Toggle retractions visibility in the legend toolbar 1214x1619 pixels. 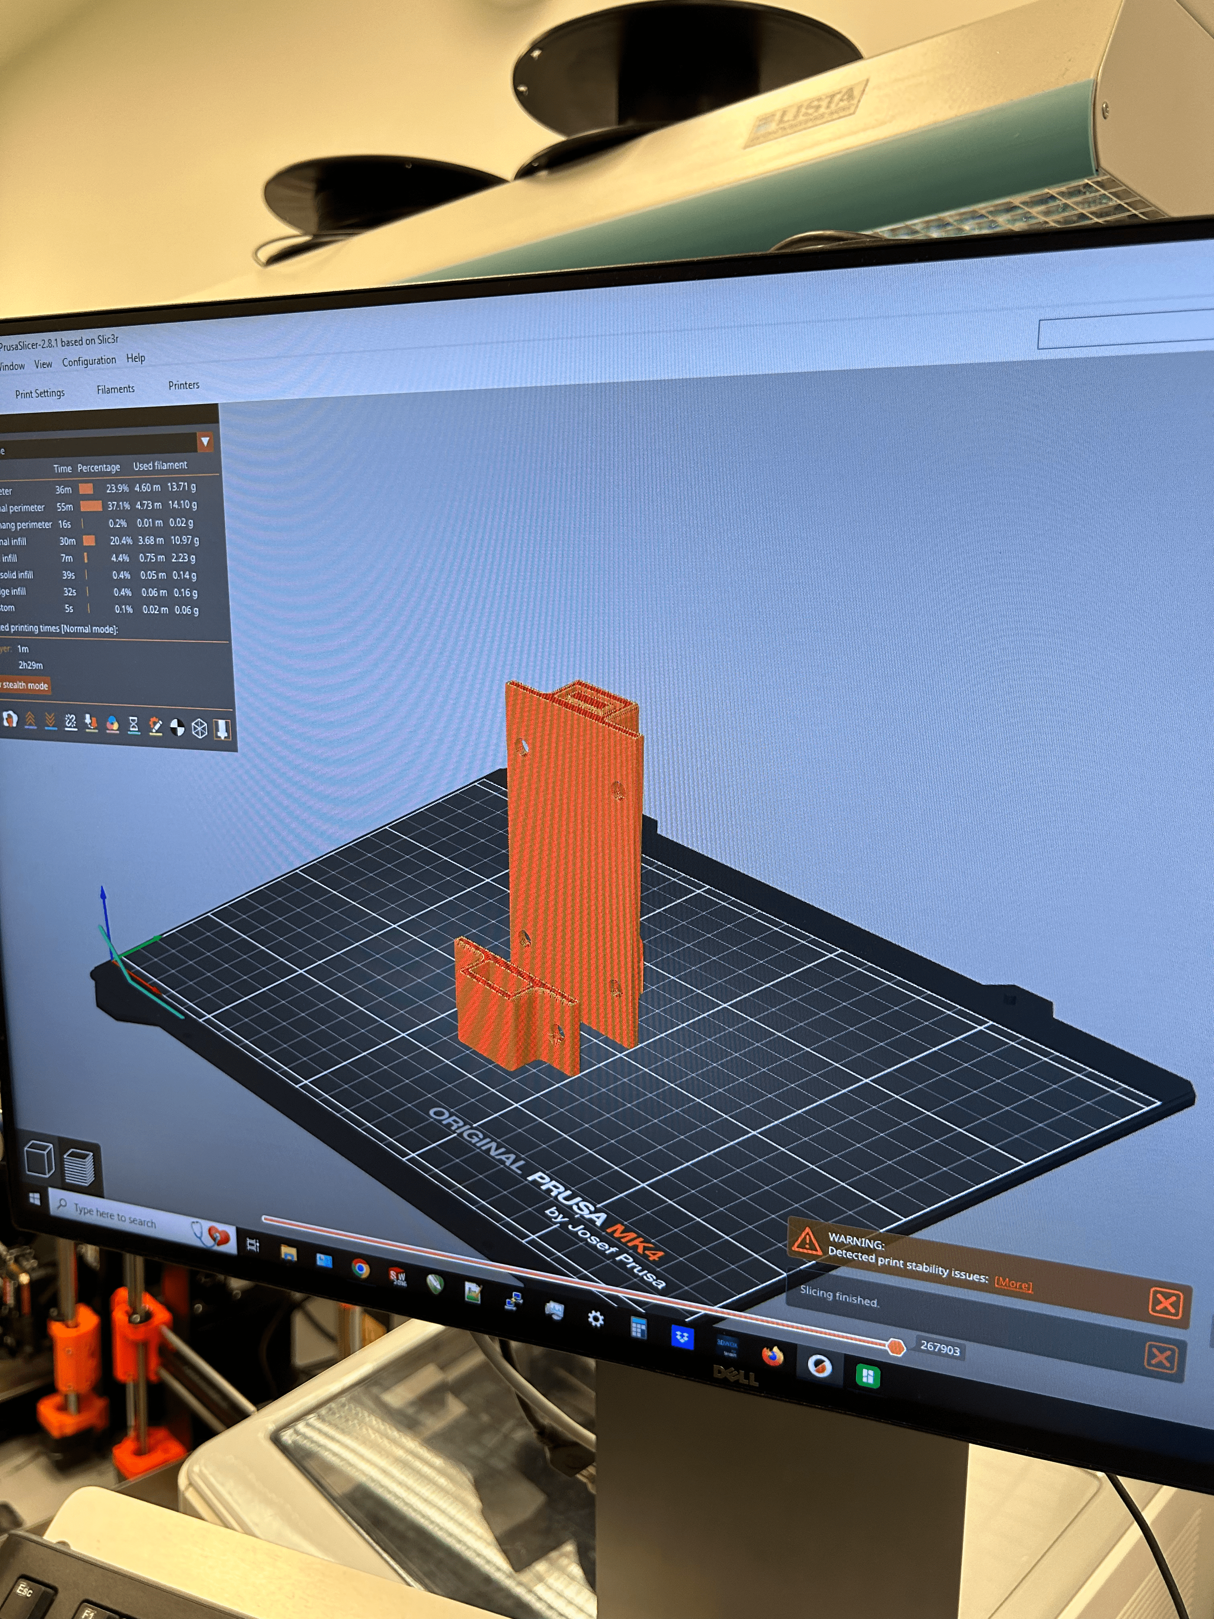click(x=30, y=721)
